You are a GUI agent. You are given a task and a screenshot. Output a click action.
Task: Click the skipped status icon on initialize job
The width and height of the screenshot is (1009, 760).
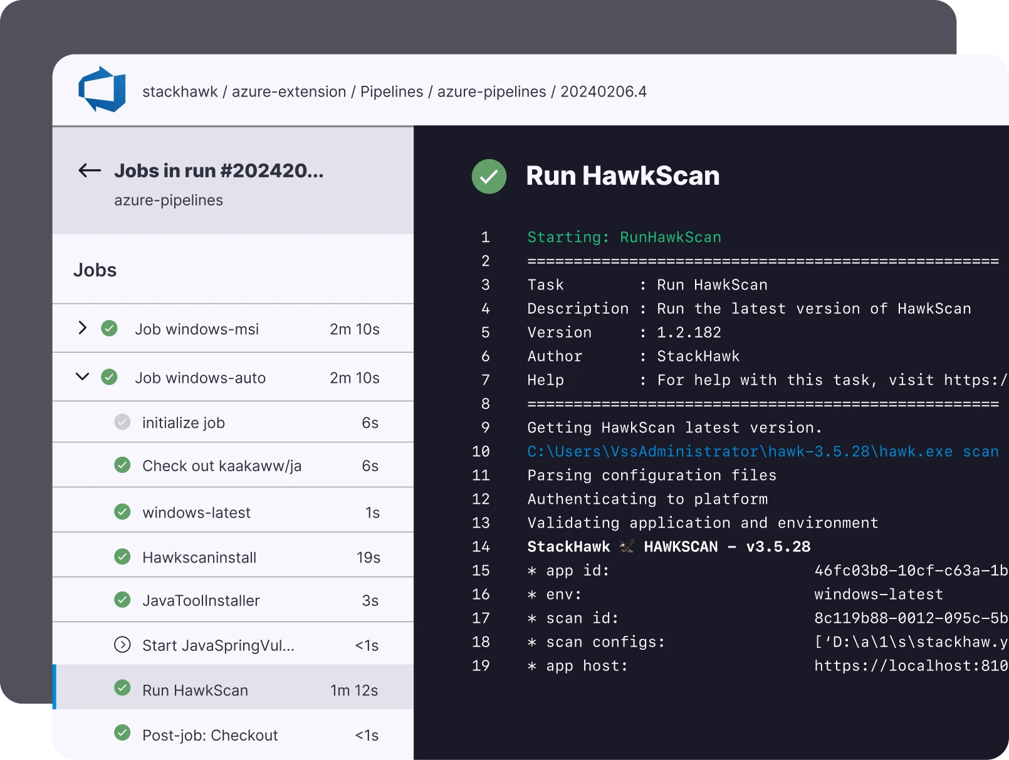(x=122, y=422)
